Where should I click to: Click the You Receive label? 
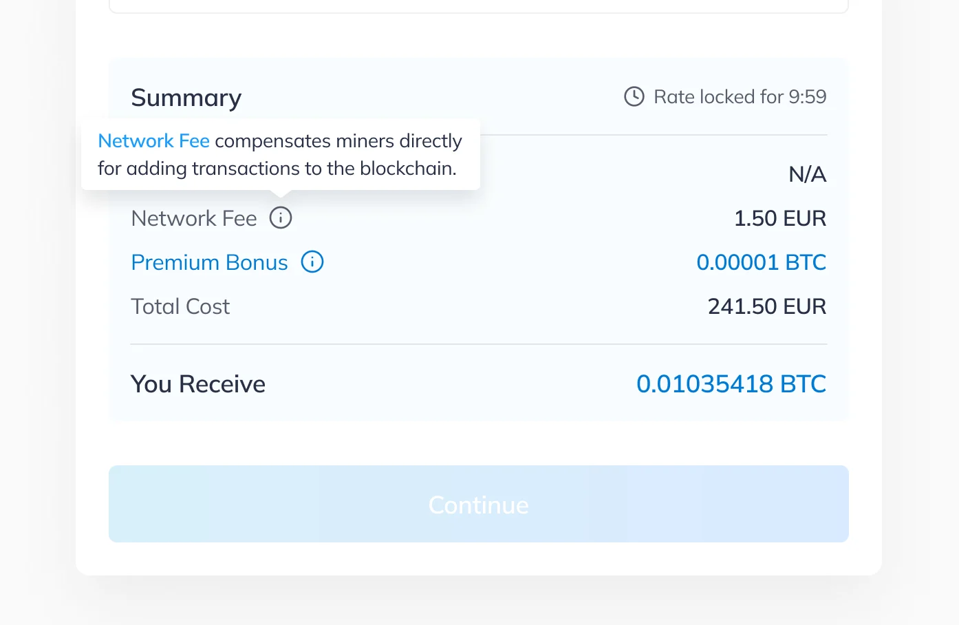pyautogui.click(x=198, y=384)
